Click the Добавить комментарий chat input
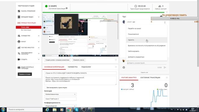199x112 pixels. point(147,63)
